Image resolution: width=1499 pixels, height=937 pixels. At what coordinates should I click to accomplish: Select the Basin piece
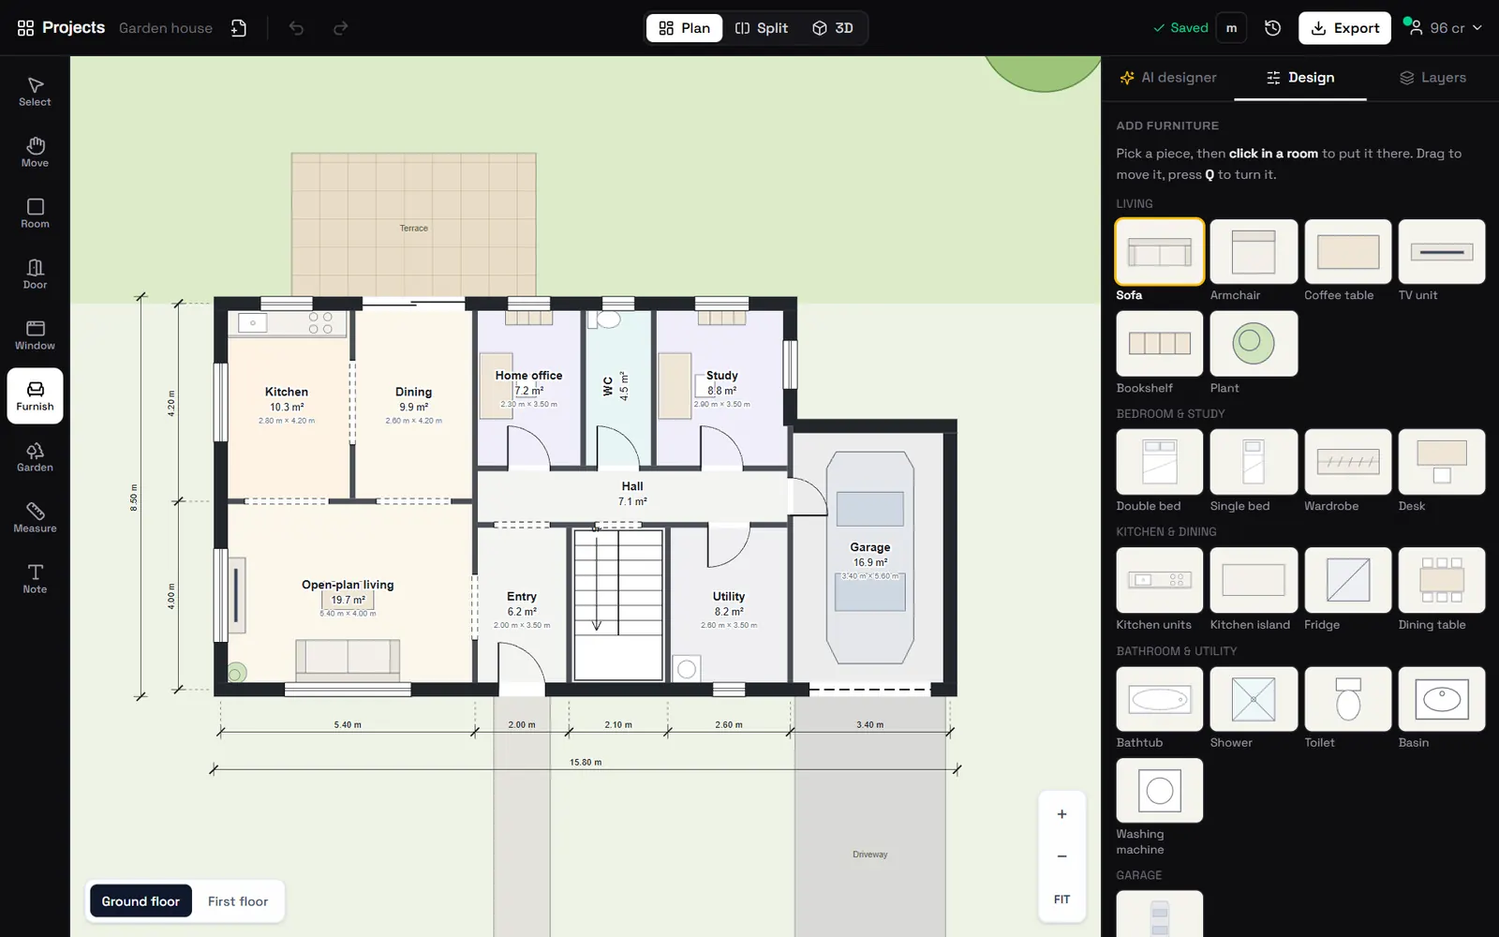pyautogui.click(x=1442, y=699)
